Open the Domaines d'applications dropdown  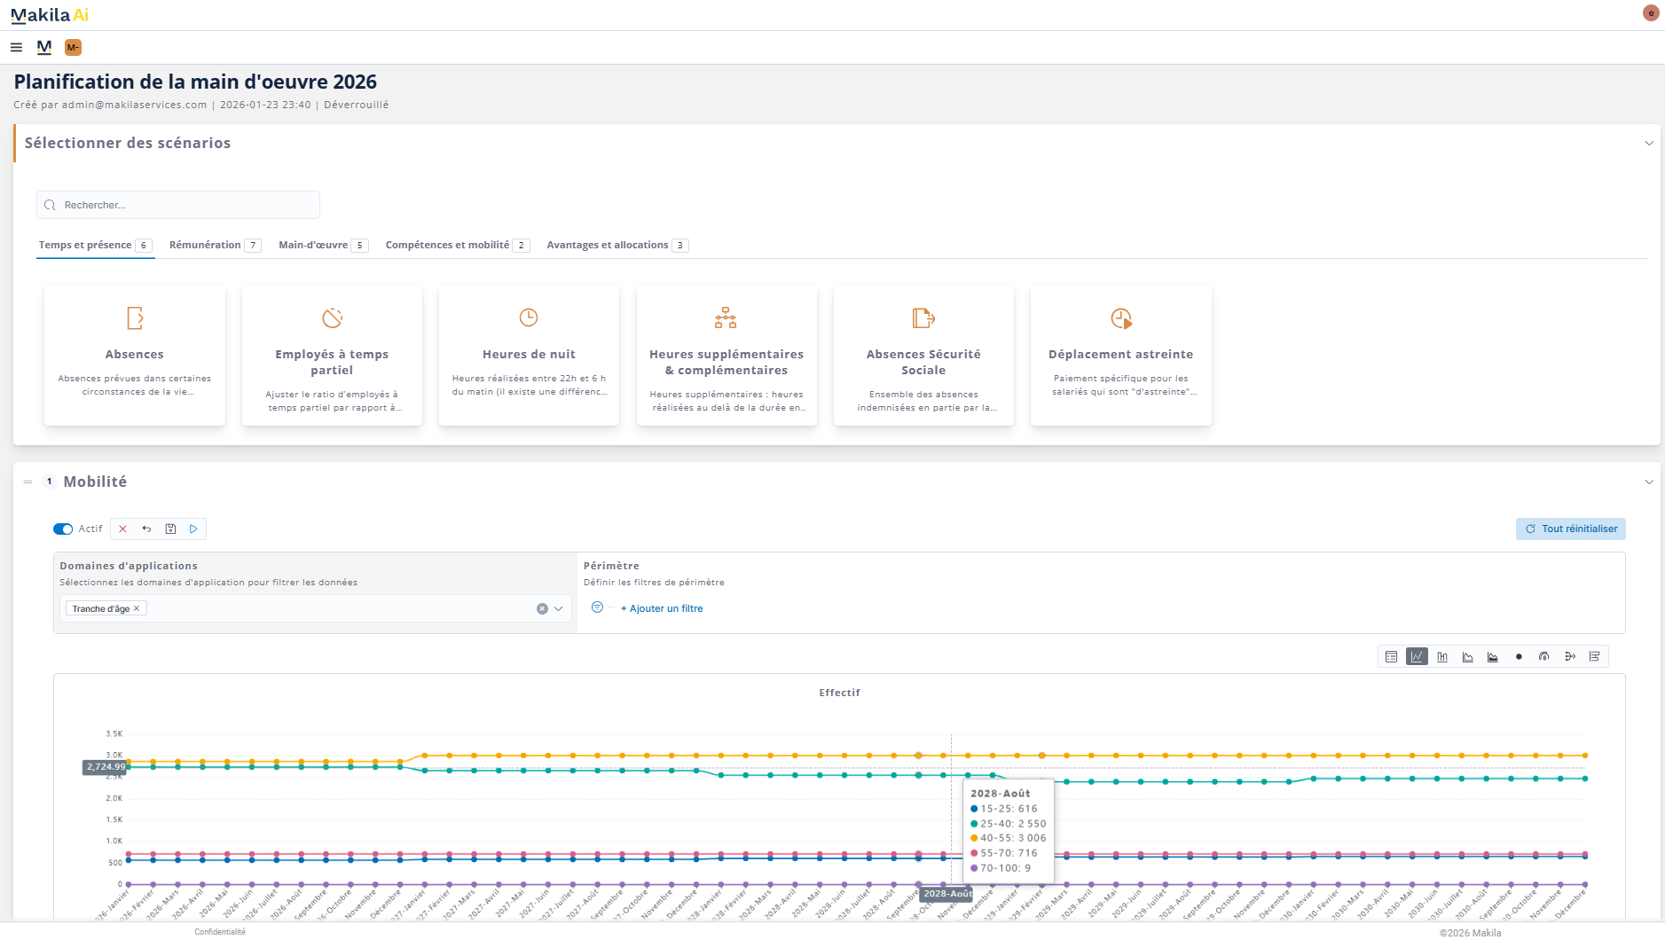[559, 609]
